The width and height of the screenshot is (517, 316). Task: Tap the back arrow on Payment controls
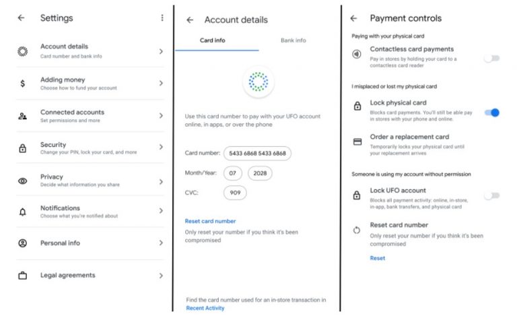pos(353,18)
